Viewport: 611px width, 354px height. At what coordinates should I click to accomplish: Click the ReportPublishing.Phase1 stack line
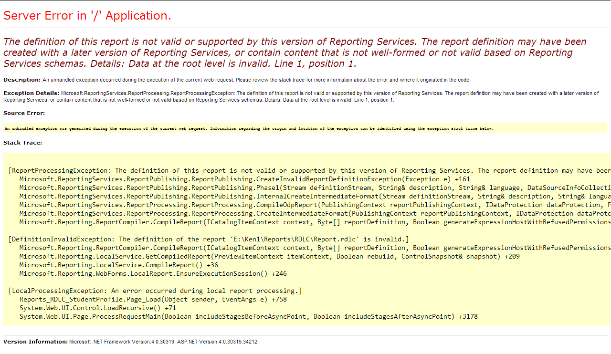coord(315,187)
